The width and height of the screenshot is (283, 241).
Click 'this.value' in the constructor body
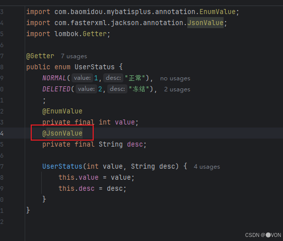[79, 177]
